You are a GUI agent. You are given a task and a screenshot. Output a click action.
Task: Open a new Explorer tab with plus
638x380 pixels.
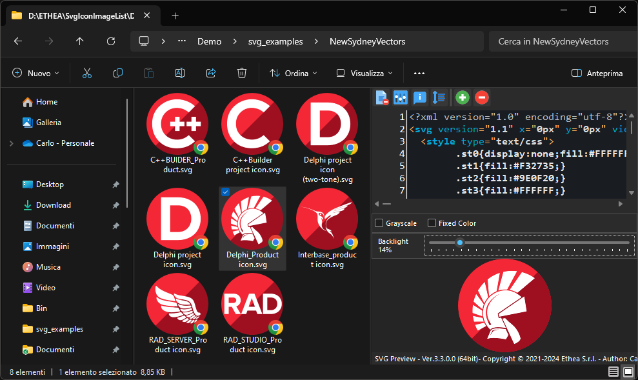click(x=175, y=16)
